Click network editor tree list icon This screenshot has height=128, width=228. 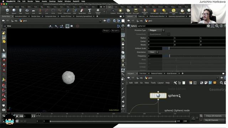[180, 83]
